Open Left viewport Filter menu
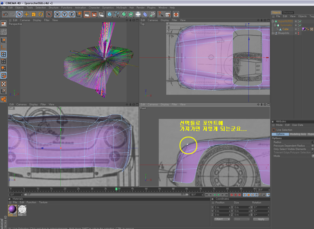The width and height of the screenshot is (314, 229). (x=43, y=104)
